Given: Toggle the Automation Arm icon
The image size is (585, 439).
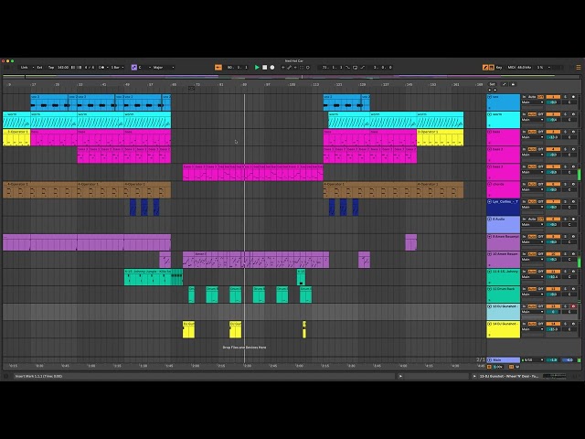Looking at the screenshot, I should [289, 67].
